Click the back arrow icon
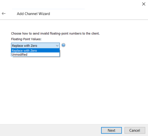 [x=4, y=13]
